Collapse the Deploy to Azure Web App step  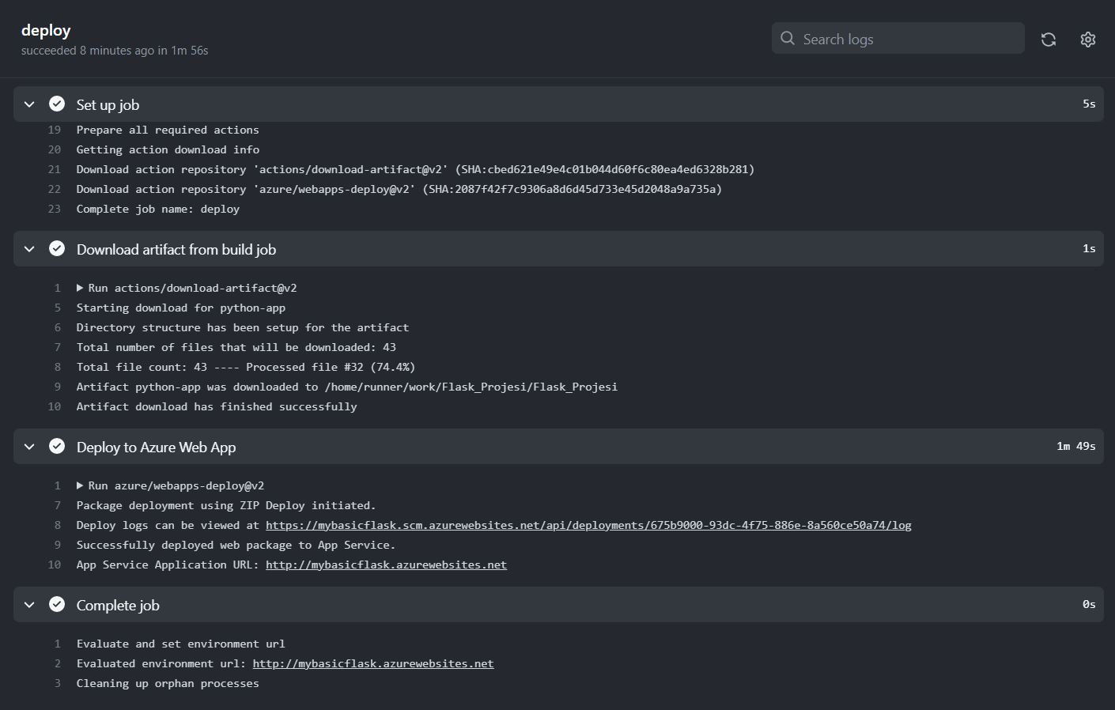point(29,447)
